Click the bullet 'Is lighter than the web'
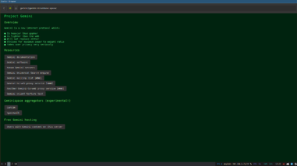 click(x=23, y=36)
